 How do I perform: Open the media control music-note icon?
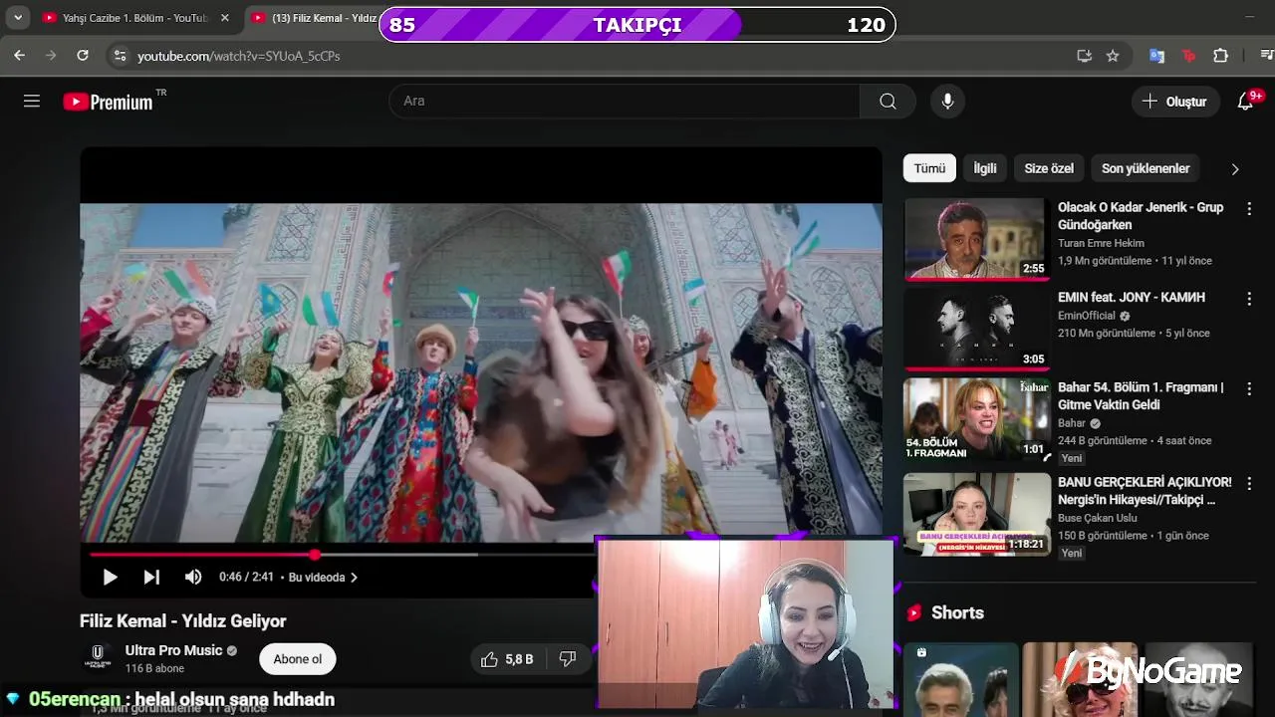(x=1266, y=56)
